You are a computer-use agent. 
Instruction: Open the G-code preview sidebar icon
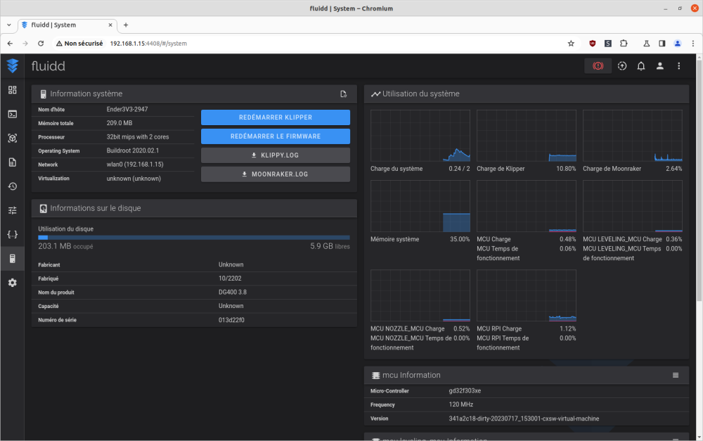pyautogui.click(x=13, y=138)
